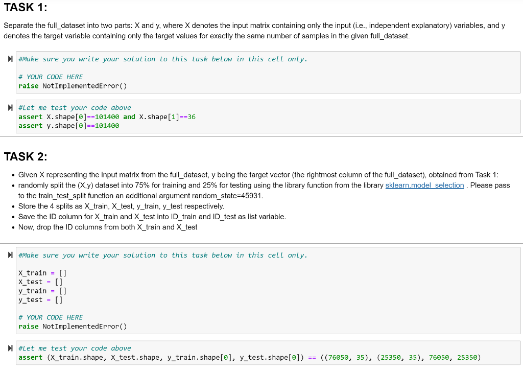Select the YOUR CODE HERE comment in Task 2
The height and width of the screenshot is (372, 523).
[x=50, y=317]
